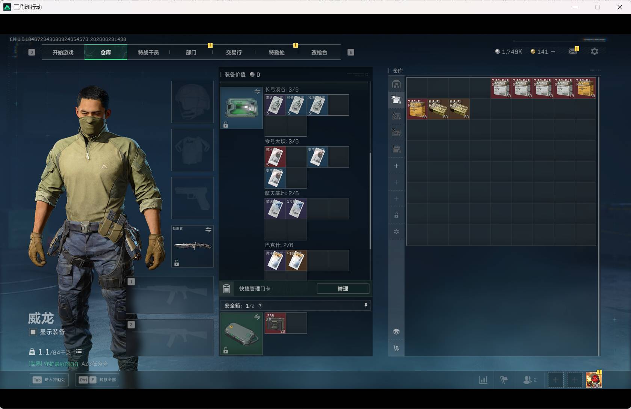631x409 pixels.
Task: Open the weight details list icon
Action: tap(79, 352)
